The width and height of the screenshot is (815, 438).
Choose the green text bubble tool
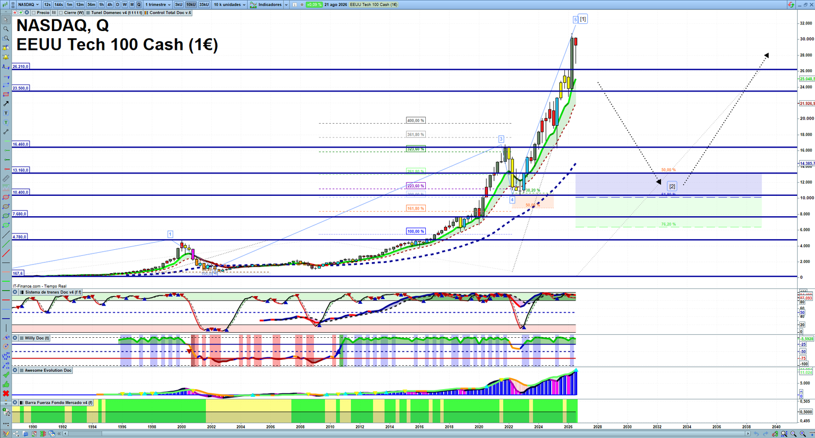(6, 123)
